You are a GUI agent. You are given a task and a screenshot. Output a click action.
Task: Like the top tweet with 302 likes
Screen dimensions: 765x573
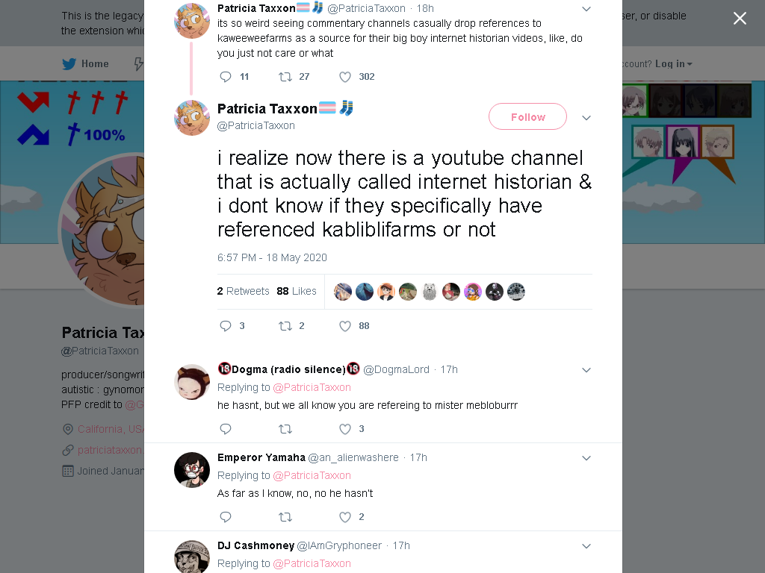[x=345, y=77]
